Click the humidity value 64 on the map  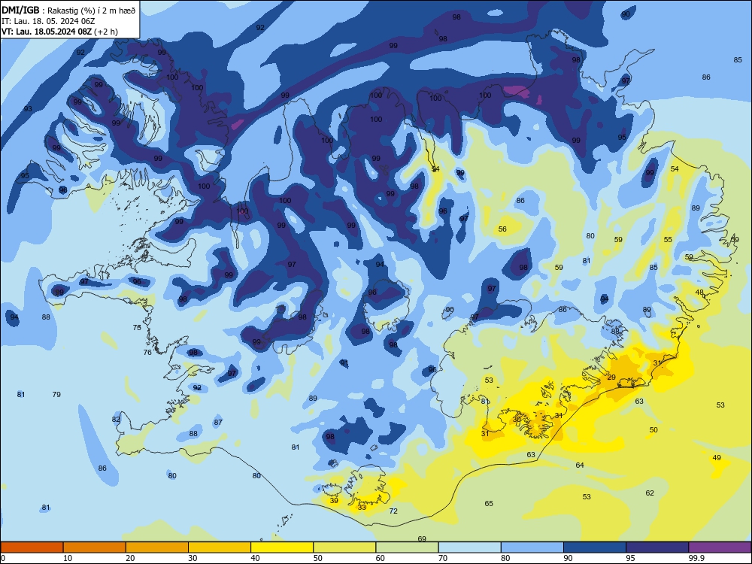coord(580,465)
